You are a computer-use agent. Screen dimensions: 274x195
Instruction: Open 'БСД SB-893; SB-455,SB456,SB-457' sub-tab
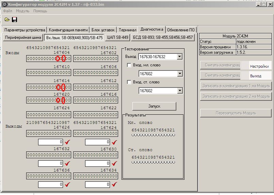163,37
